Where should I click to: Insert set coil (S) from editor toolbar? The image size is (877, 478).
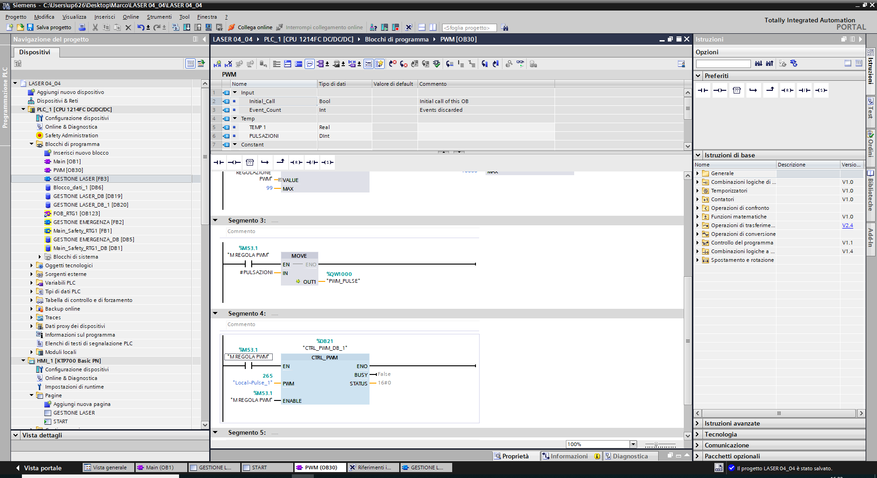point(328,162)
